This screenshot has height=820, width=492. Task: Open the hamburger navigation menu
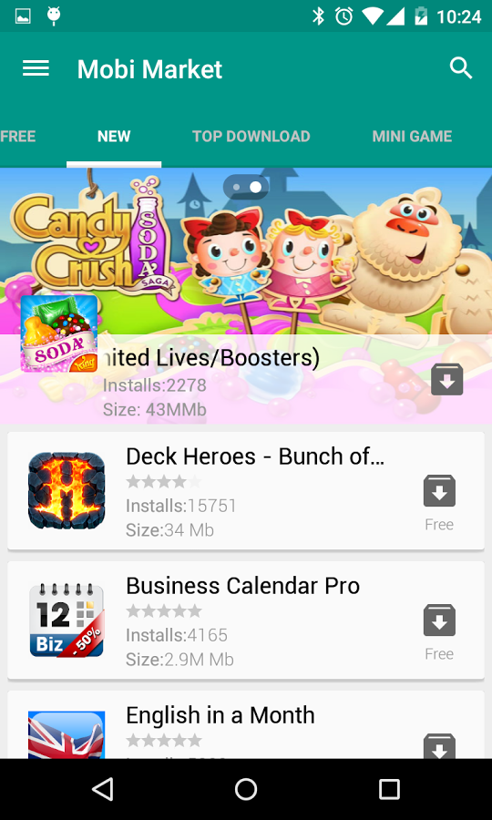pos(36,68)
